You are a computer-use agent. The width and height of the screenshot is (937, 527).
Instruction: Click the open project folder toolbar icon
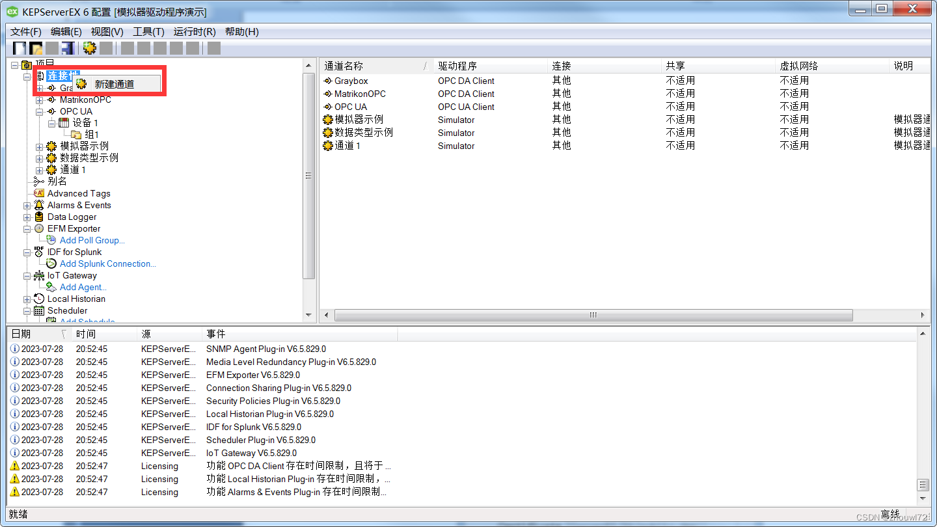coord(36,47)
